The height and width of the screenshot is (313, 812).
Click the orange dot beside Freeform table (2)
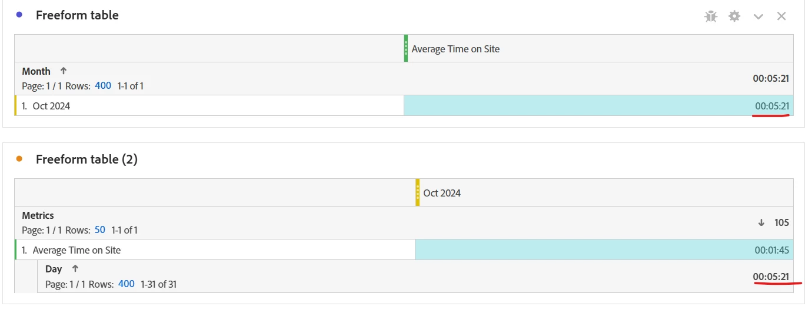coord(19,159)
